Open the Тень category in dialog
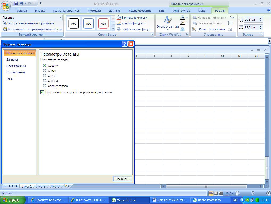271x204 pixels. coord(10,79)
